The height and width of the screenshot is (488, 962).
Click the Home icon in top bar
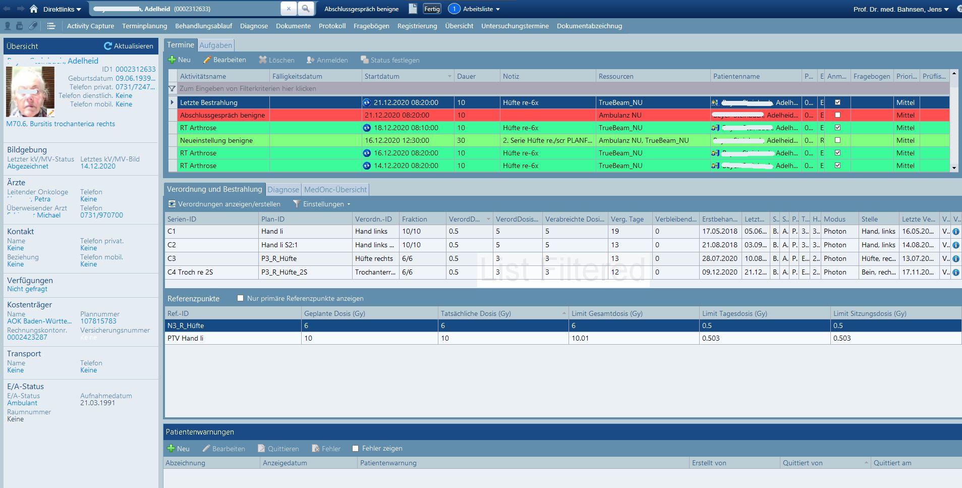pyautogui.click(x=34, y=9)
